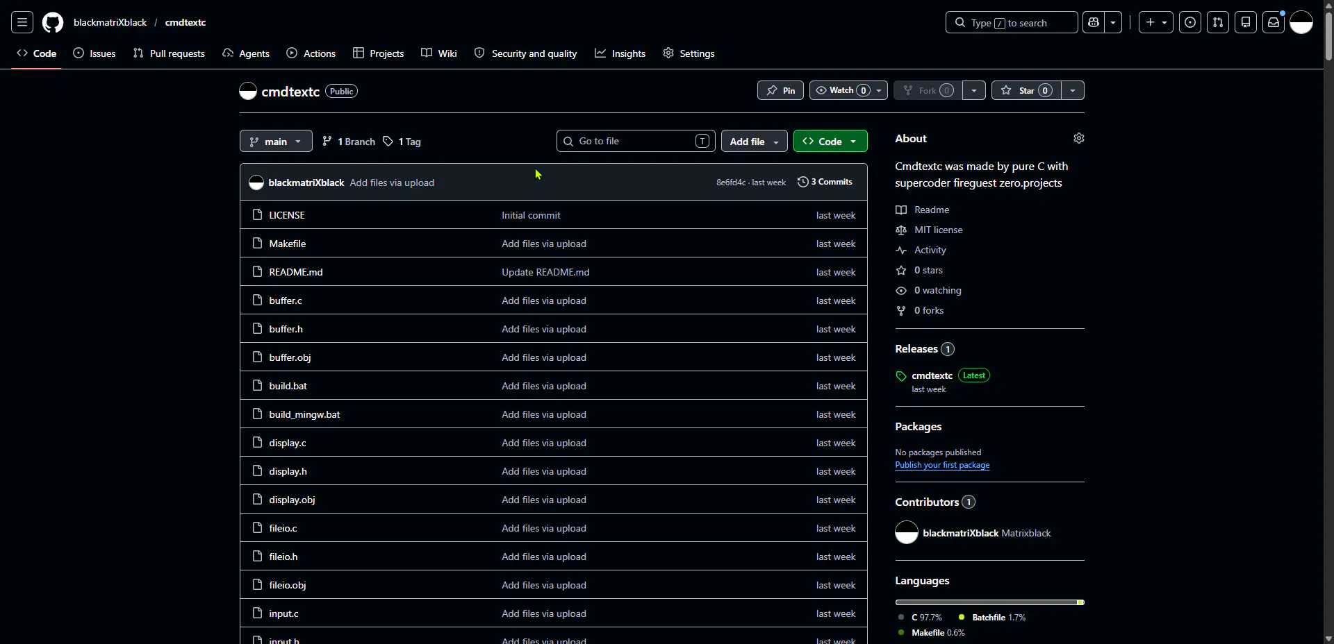Click the file icon beside README.md

(x=257, y=271)
